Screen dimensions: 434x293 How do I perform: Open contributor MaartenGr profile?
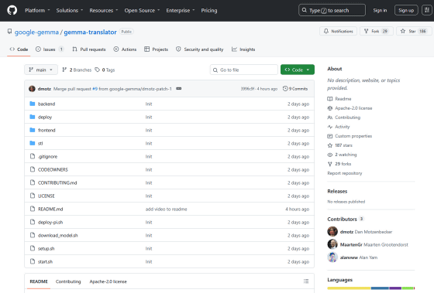coord(351,244)
